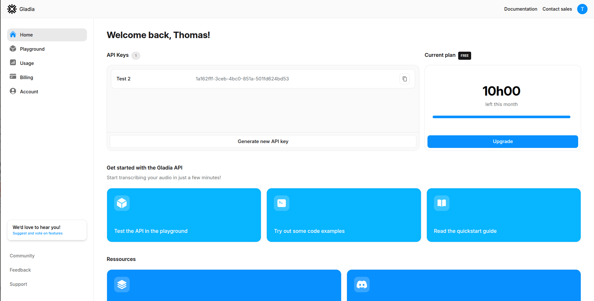Click the Billing card icon in sidebar
The width and height of the screenshot is (594, 301).
13,77
